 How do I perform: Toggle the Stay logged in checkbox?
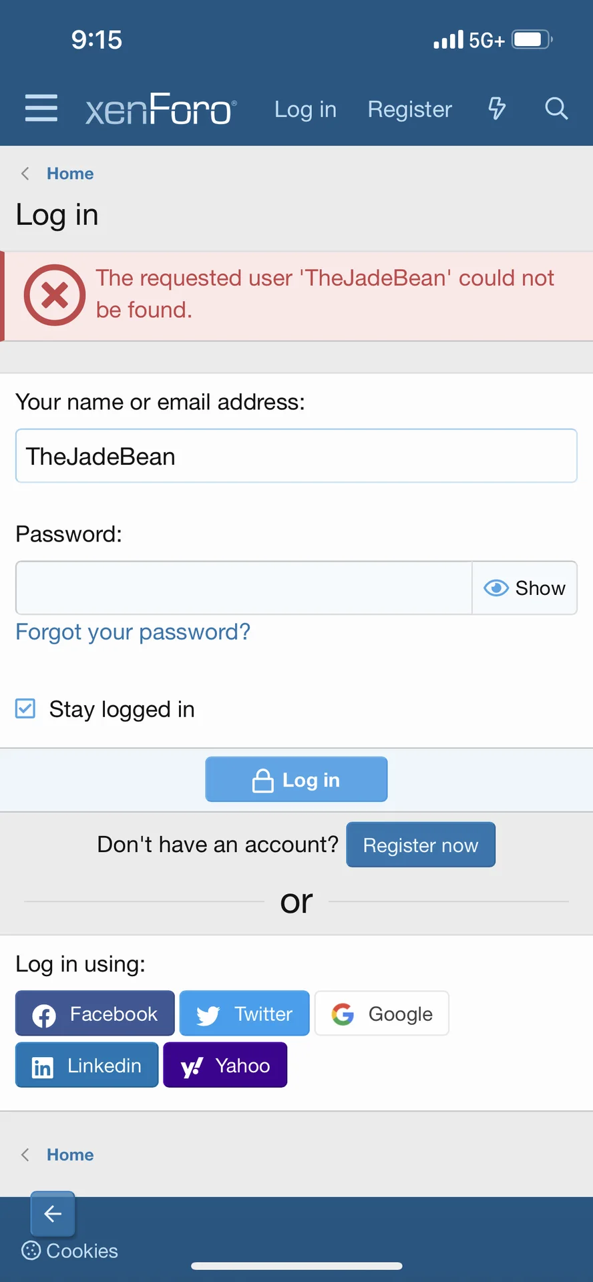click(25, 708)
